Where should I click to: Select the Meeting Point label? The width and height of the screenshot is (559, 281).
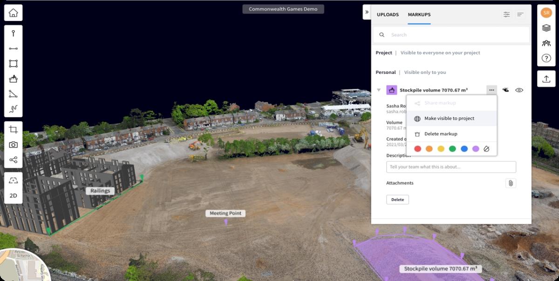click(225, 213)
